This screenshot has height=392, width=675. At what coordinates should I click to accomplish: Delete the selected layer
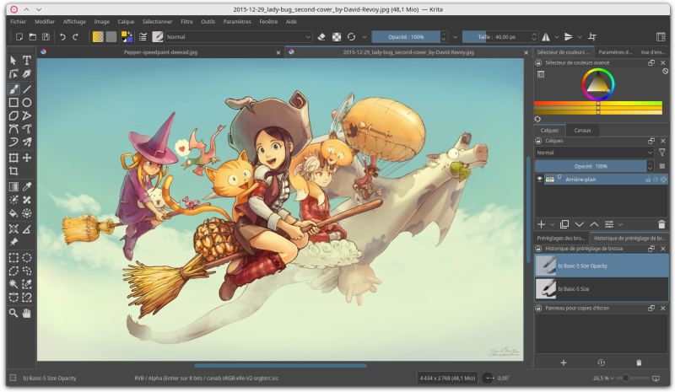(x=661, y=224)
